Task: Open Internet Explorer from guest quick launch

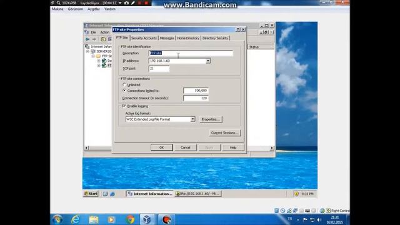Action: (x=112, y=194)
